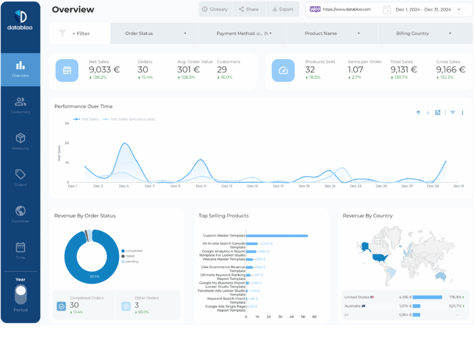
Task: Toggle the Net Sales legend series
Action: [x=87, y=119]
